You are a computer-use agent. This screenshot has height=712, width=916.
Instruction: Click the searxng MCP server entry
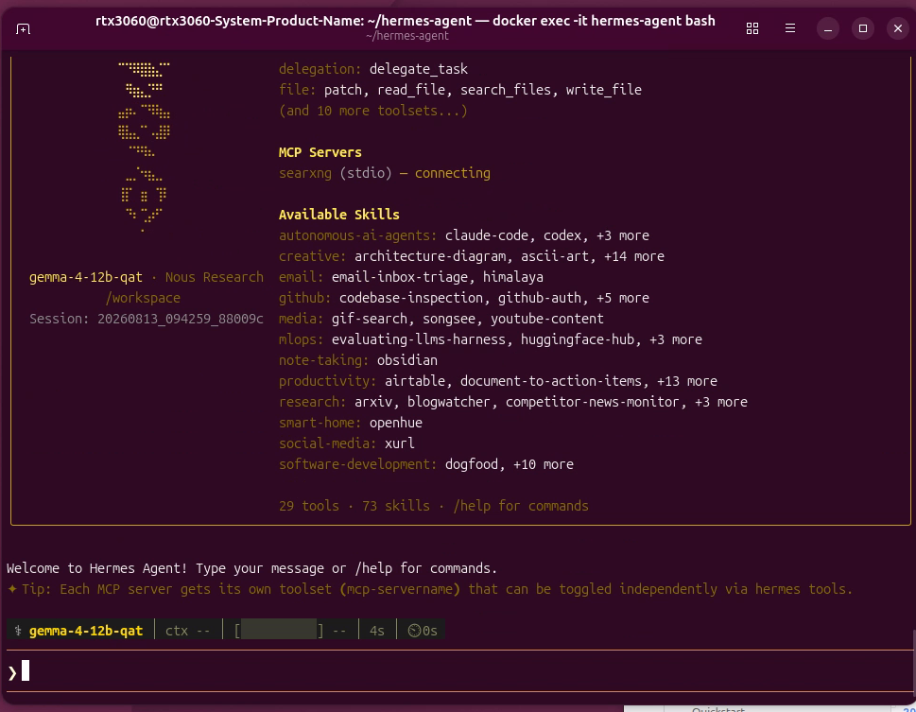click(385, 173)
